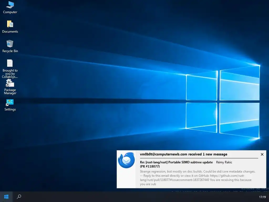Click the taskbar clock showing 17:19

(x=262, y=197)
